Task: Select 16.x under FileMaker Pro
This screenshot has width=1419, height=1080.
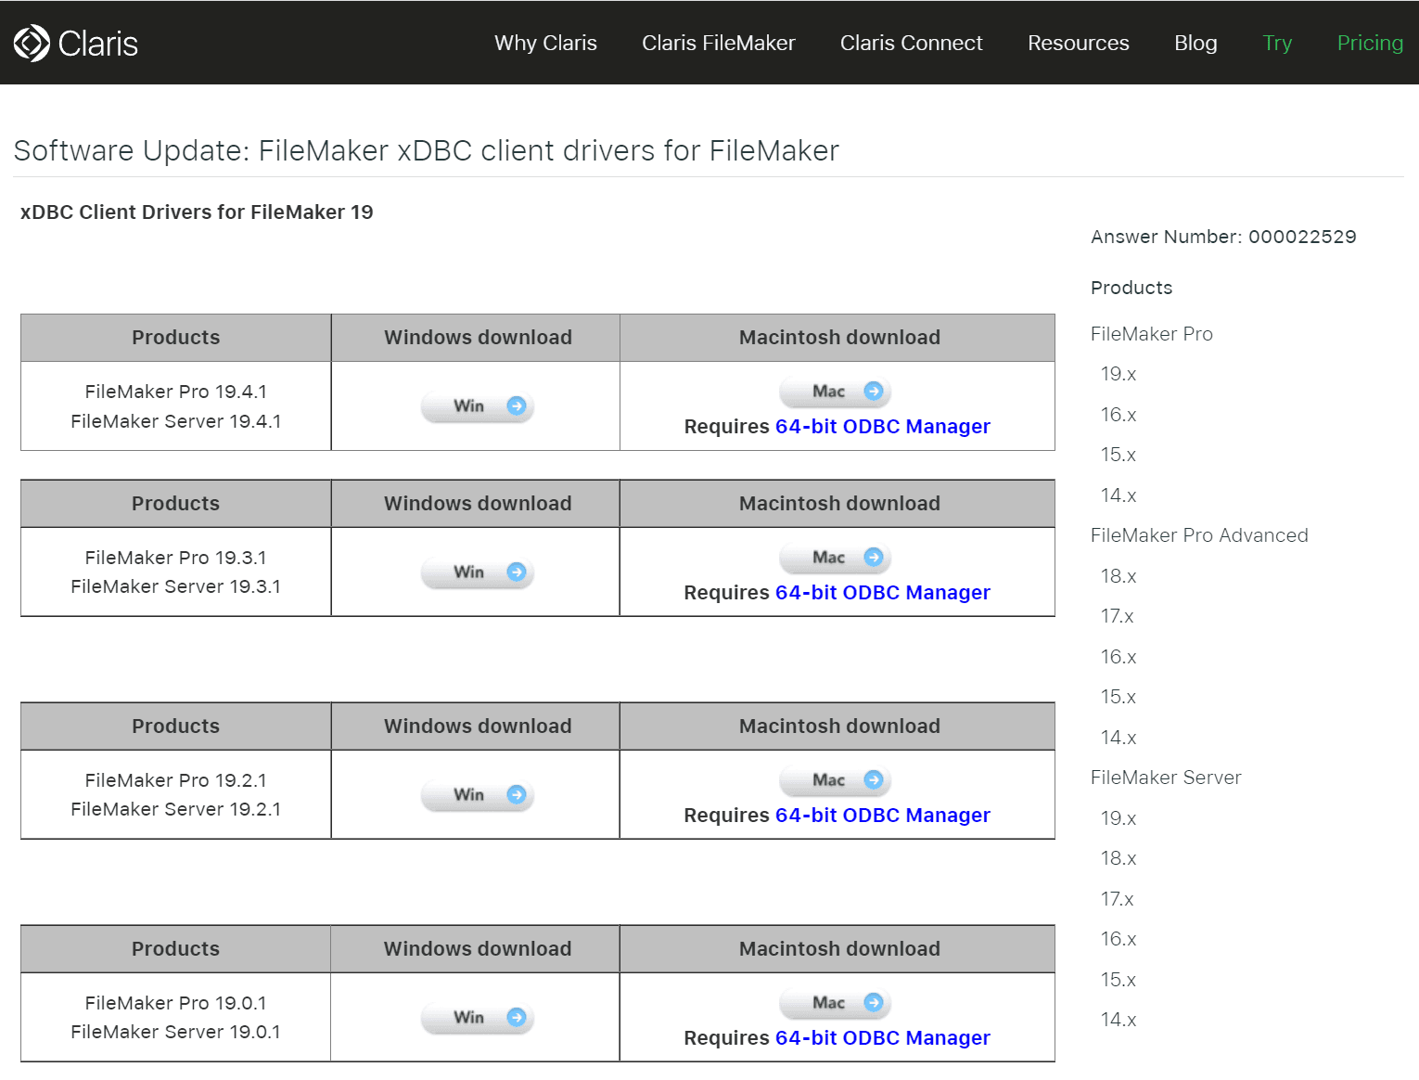Action: [x=1119, y=415]
